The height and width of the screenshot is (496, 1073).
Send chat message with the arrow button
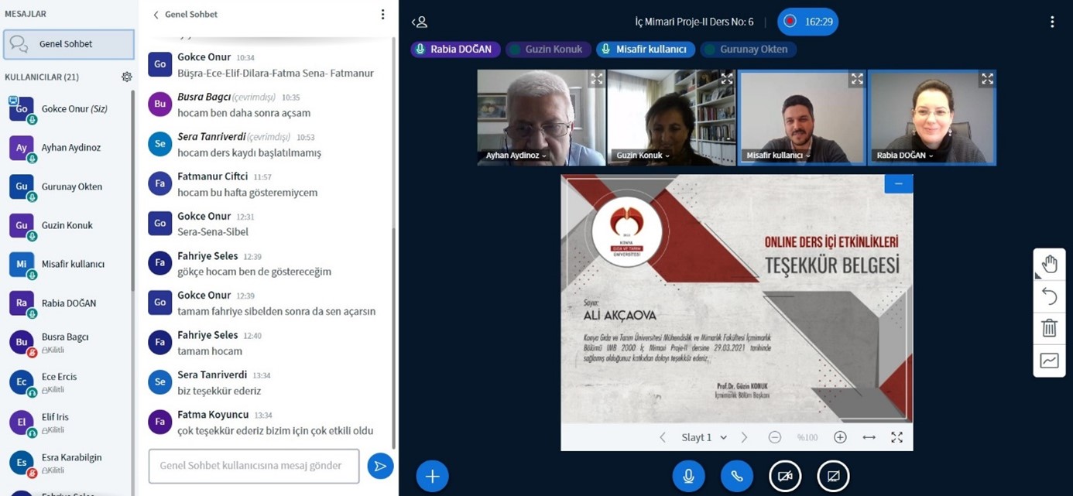pyautogui.click(x=380, y=466)
